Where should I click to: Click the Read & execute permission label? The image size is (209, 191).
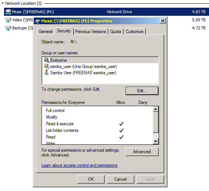[x=60, y=124]
